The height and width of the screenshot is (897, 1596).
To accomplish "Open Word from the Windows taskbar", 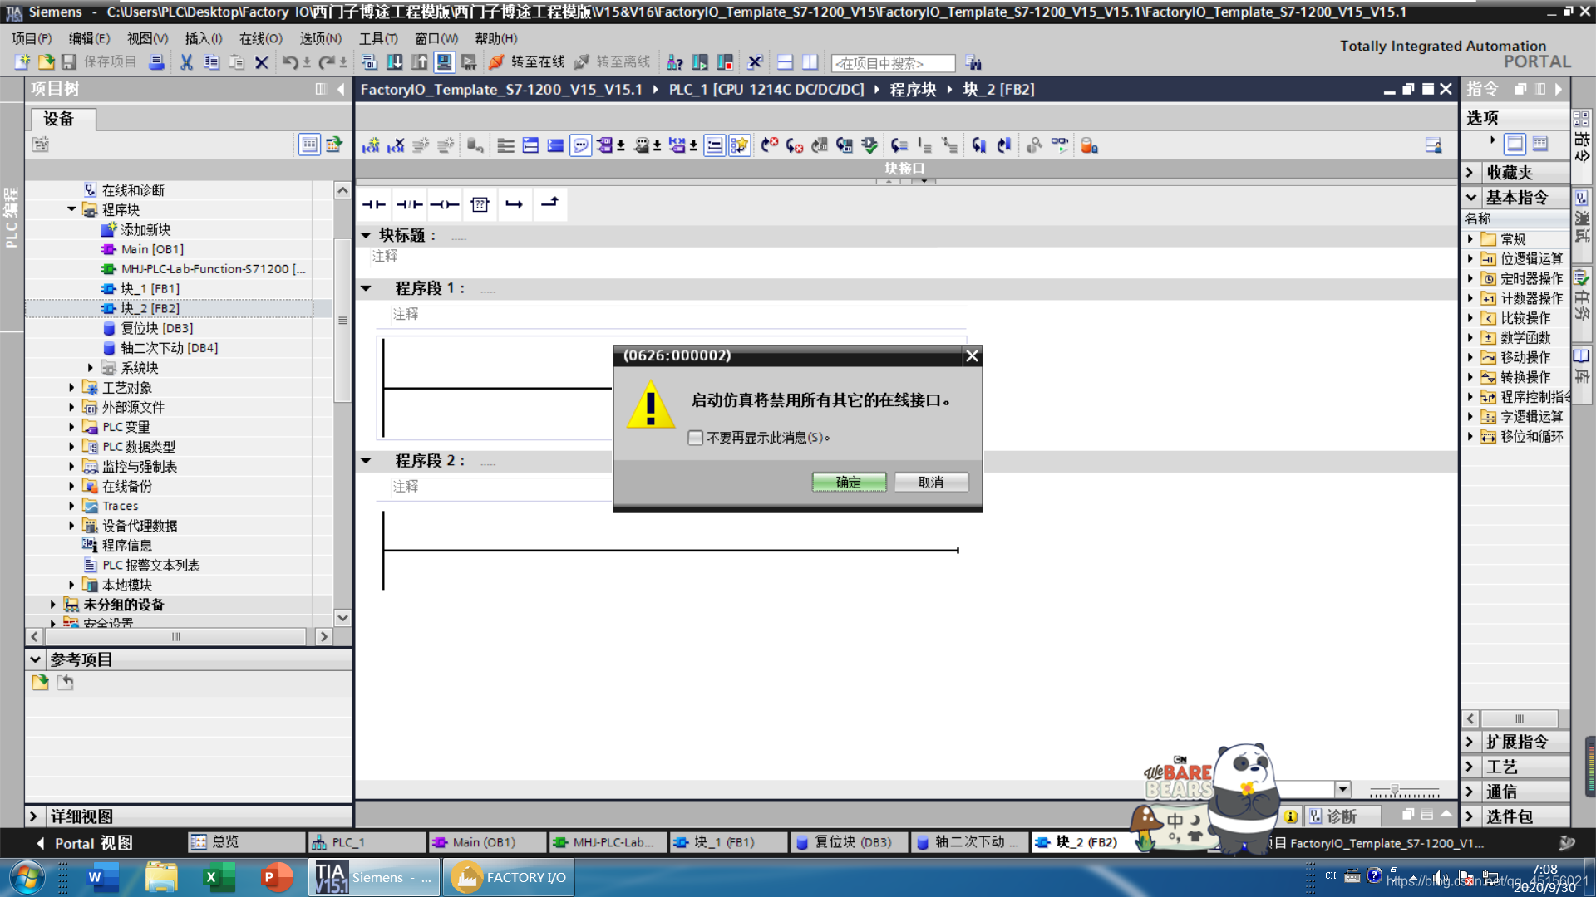I will click(103, 877).
